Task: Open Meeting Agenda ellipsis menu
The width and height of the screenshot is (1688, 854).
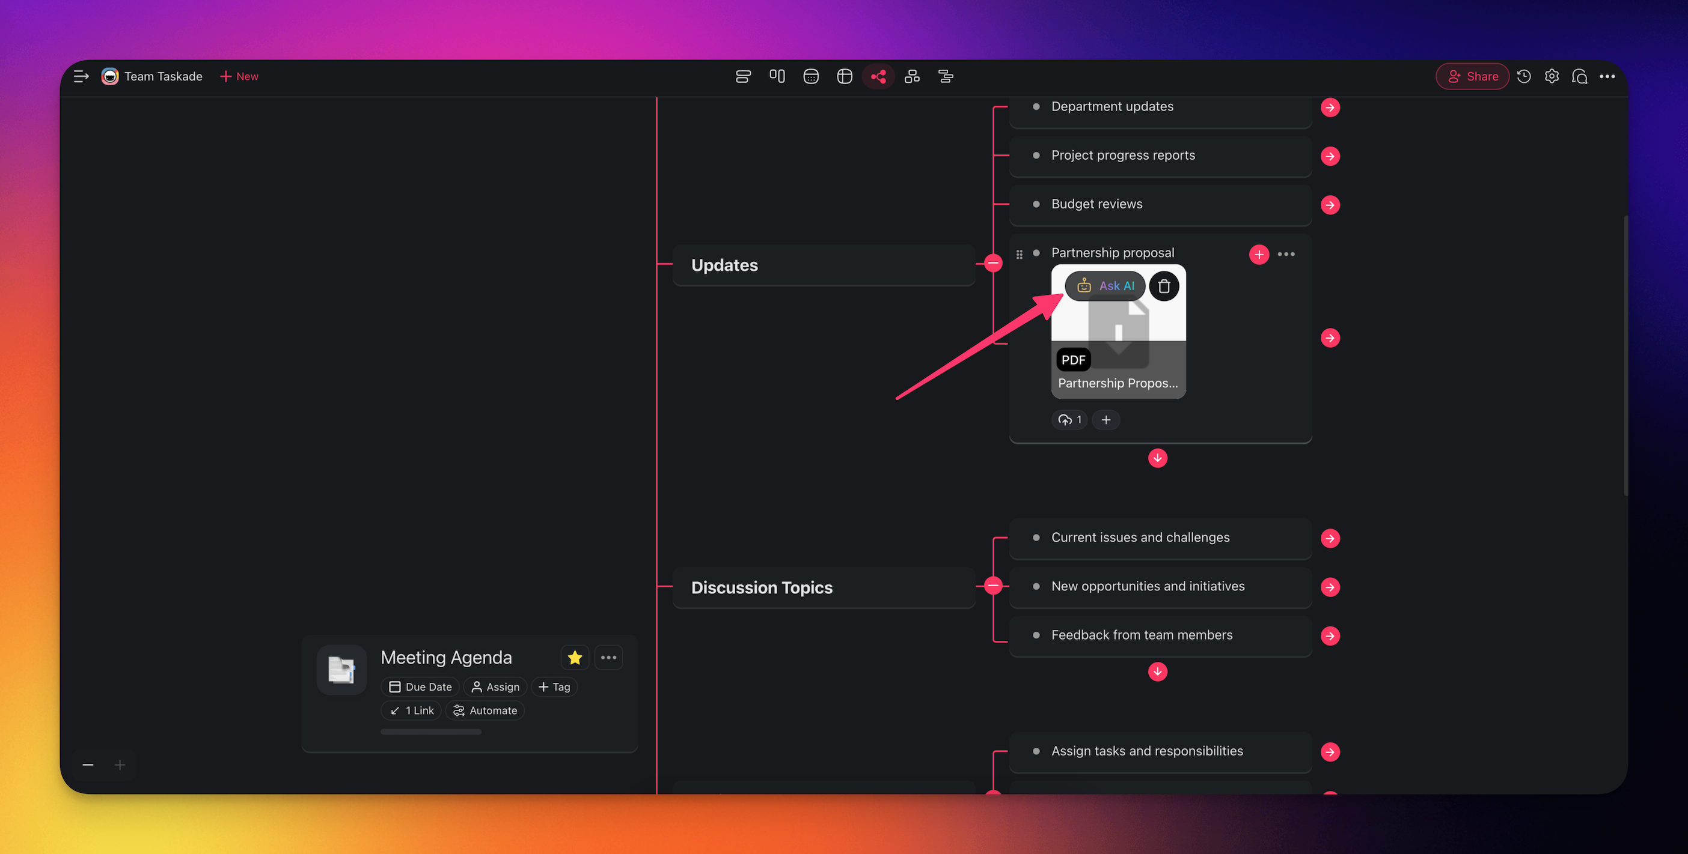Action: point(608,658)
